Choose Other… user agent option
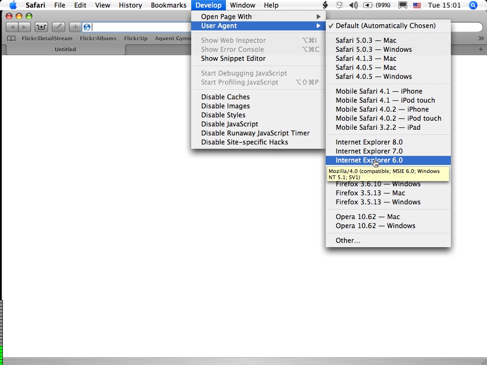 click(388, 240)
